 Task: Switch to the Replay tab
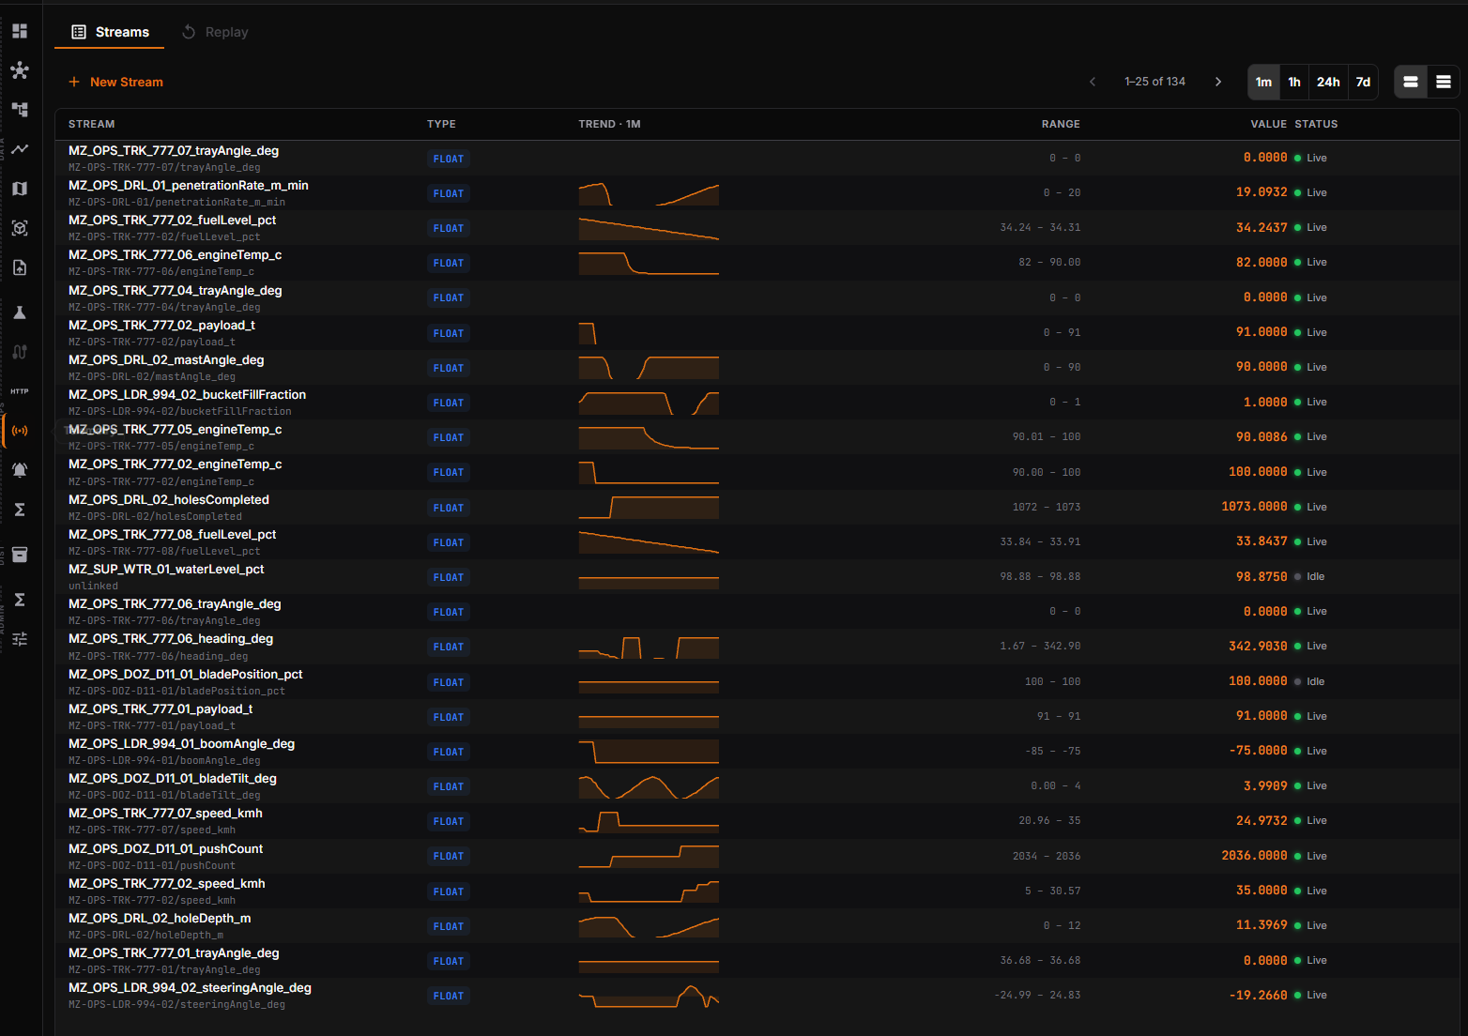215,32
